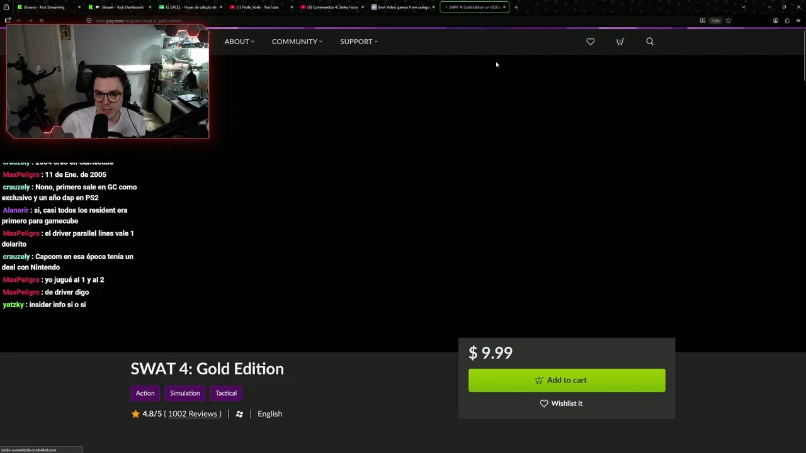Click the English language label
Image resolution: width=806 pixels, height=453 pixels.
(x=270, y=414)
